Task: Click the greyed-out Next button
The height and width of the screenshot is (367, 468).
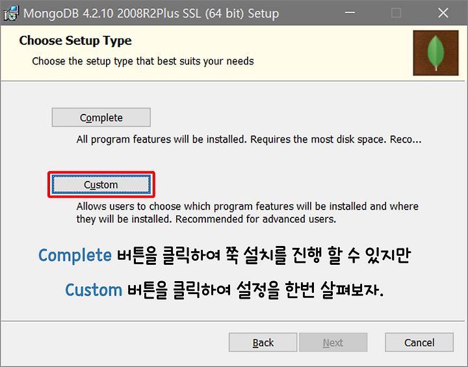Action: pyautogui.click(x=333, y=342)
